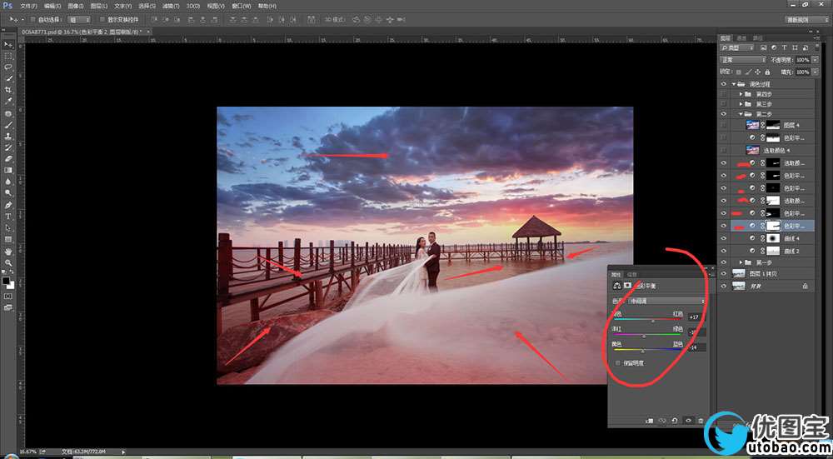Select the Lasso tool
Screen dimensions: 833x459
coord(8,67)
